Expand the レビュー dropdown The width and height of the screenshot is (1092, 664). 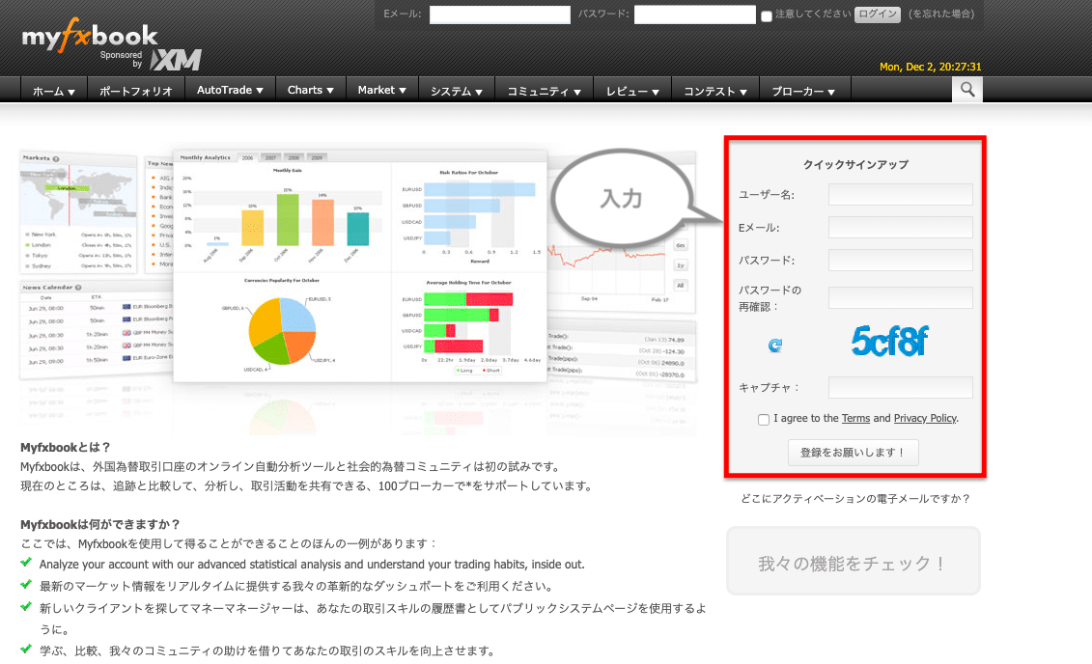pos(632,91)
